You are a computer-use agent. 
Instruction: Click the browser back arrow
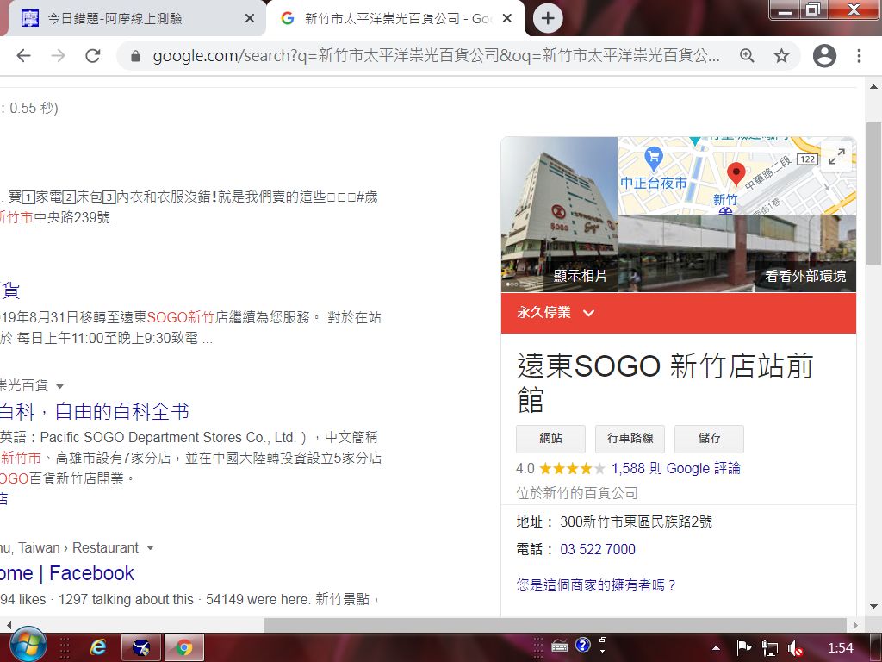[23, 56]
